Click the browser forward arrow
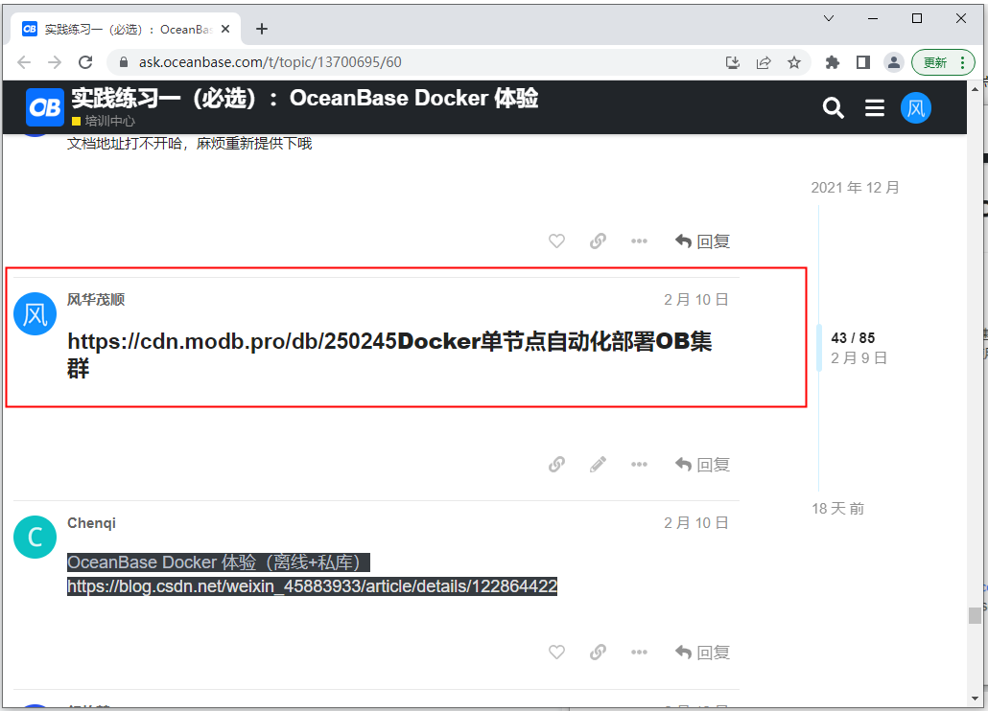Viewport: 988px width, 711px height. point(55,62)
